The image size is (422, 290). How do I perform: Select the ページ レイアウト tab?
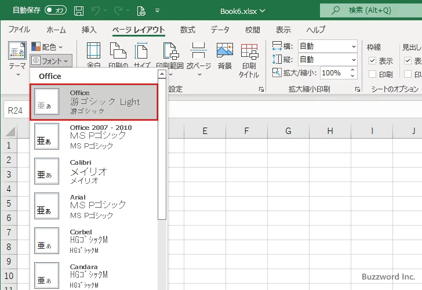tap(139, 30)
